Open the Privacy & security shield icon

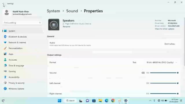pos(5,83)
